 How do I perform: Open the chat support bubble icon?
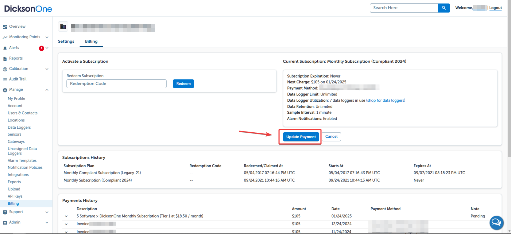tap(497, 222)
